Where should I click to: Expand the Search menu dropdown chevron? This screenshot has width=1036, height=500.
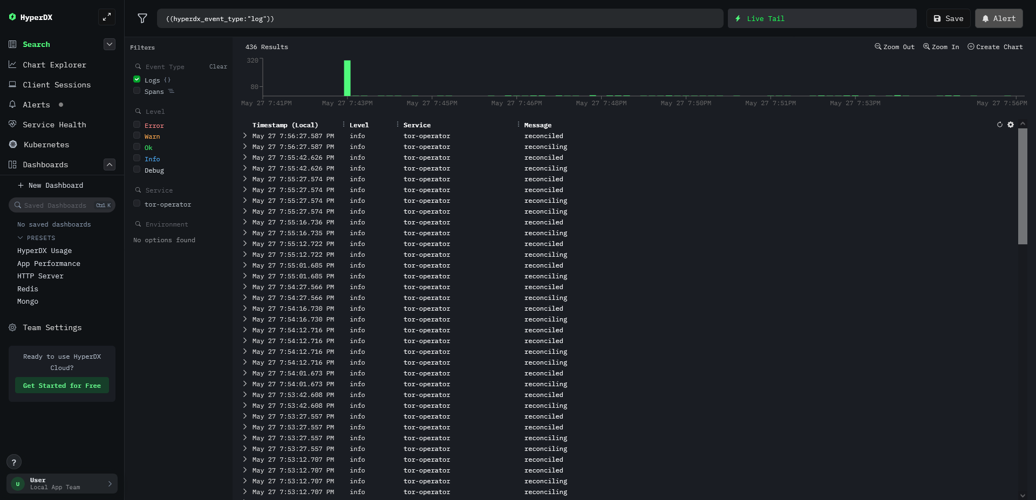(110, 44)
